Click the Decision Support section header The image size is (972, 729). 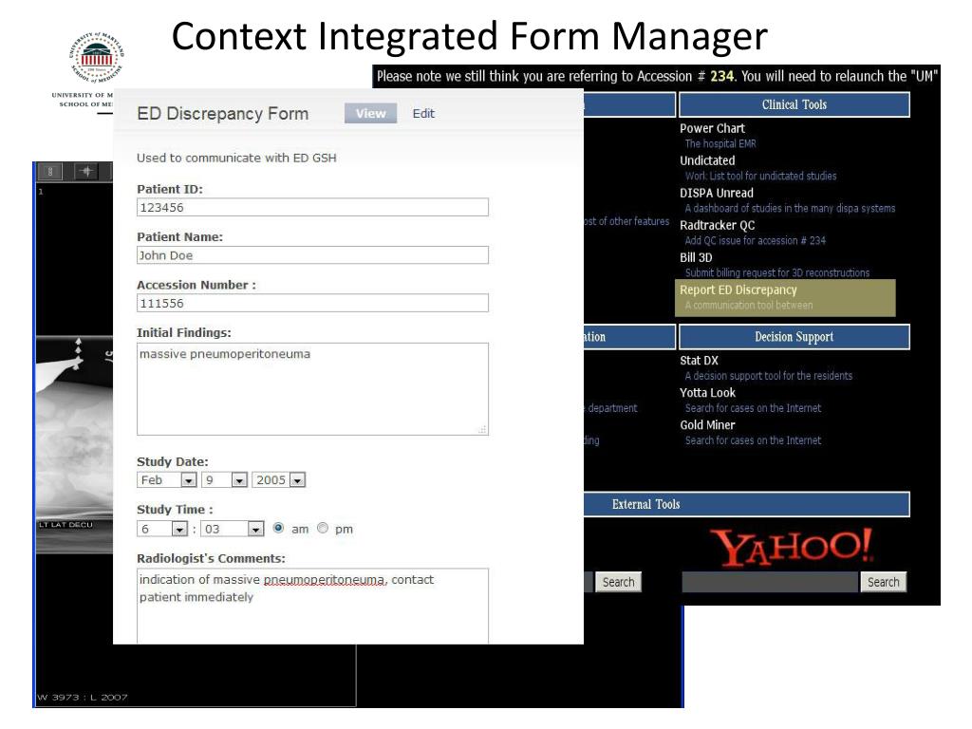(x=794, y=337)
